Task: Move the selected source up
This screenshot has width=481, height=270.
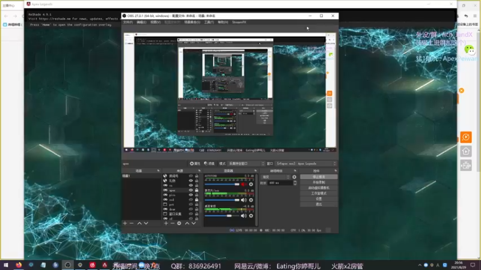Action: point(187,223)
